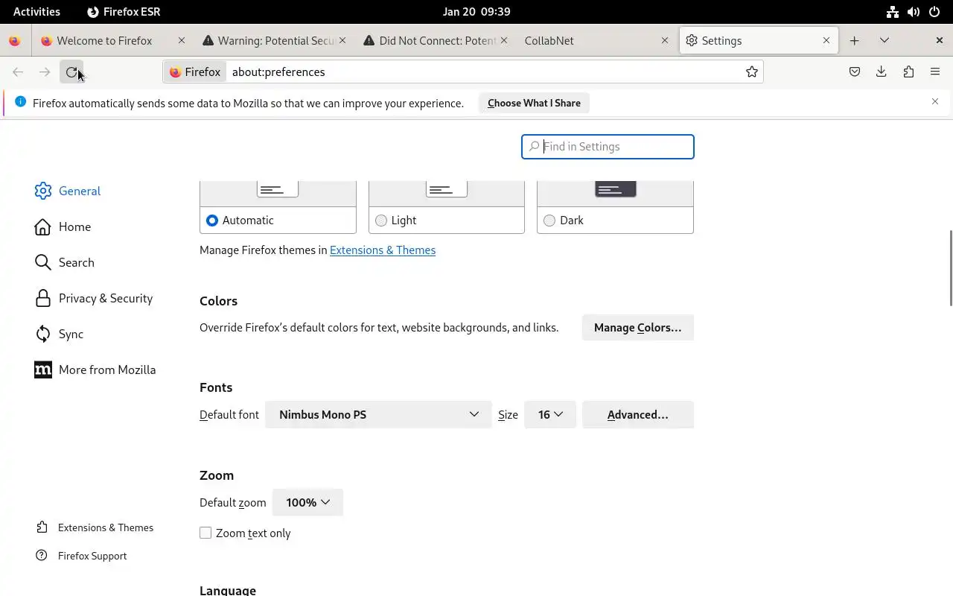Open the Extensions puzzle icon
The height and width of the screenshot is (596, 953).
click(908, 72)
